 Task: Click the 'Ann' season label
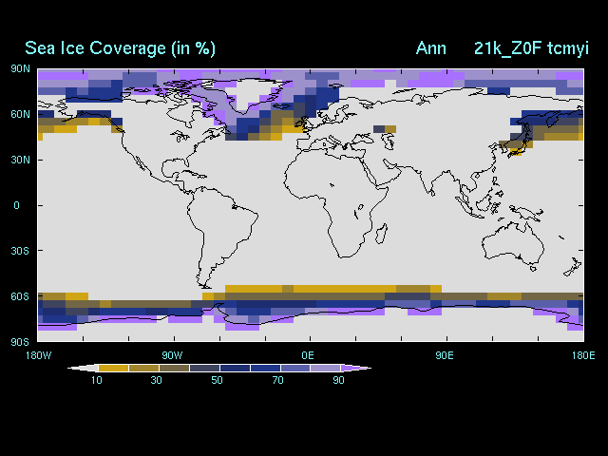[430, 48]
